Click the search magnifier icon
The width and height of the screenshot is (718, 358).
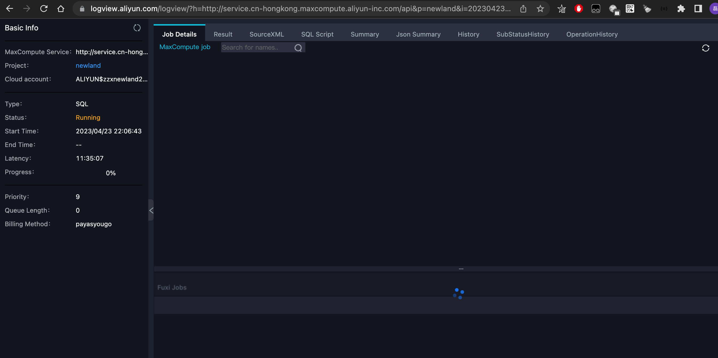pos(298,48)
